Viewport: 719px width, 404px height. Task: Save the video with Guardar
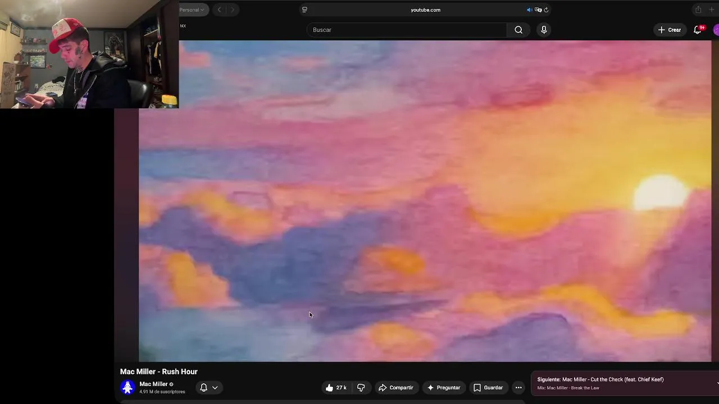pos(488,387)
